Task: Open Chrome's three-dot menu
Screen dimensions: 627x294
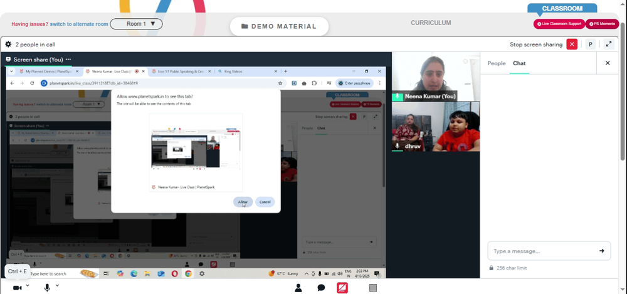Action: click(379, 83)
